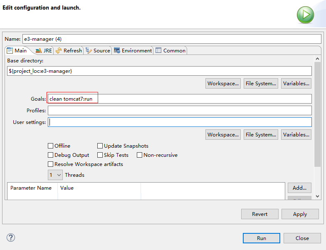Enable Resolve Workspace artifacts checkbox

point(51,164)
